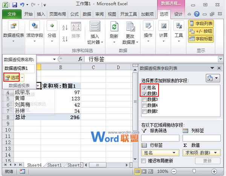Switch to the 设计 ribbon tab

tap(178, 14)
